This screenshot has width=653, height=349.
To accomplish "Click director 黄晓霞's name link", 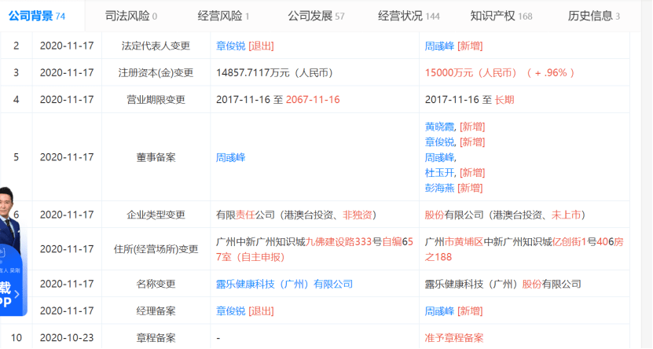I will [x=440, y=127].
